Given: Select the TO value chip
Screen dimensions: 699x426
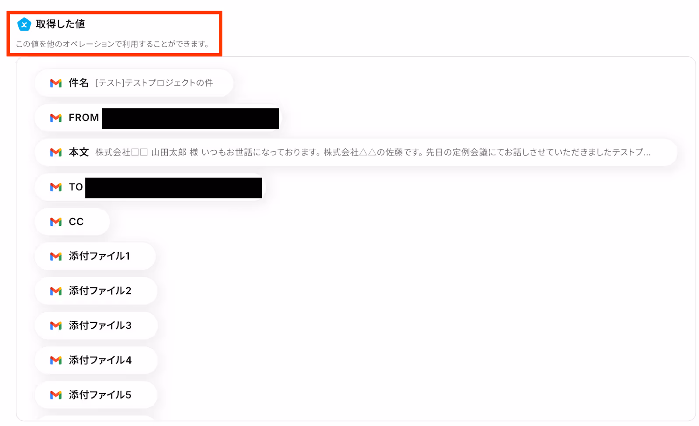Looking at the screenshot, I should (150, 187).
